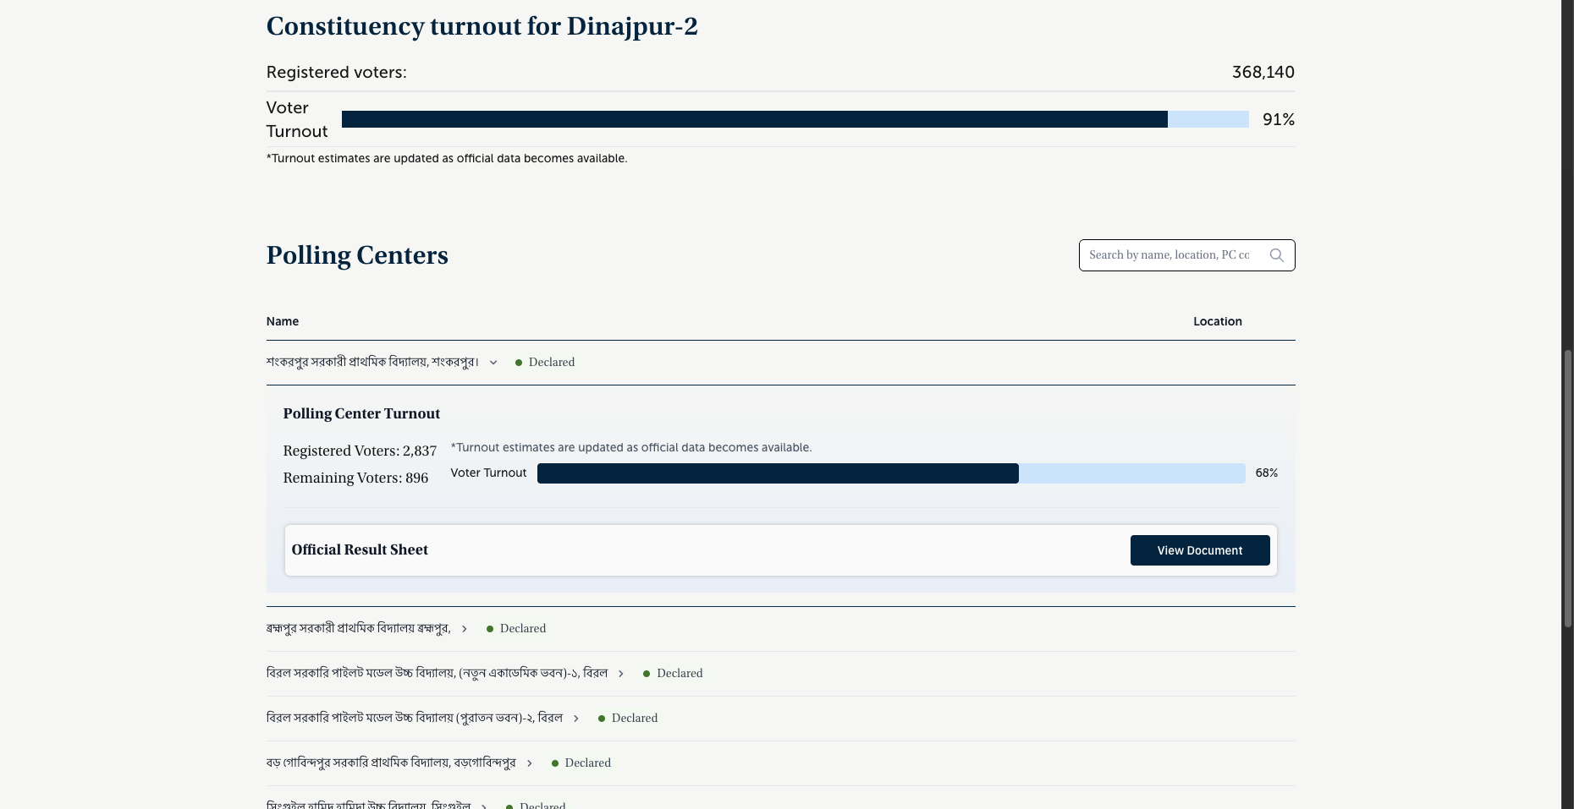Click the Official Result Sheet heading
Viewport: 1574px width, 809px height.
coord(360,549)
